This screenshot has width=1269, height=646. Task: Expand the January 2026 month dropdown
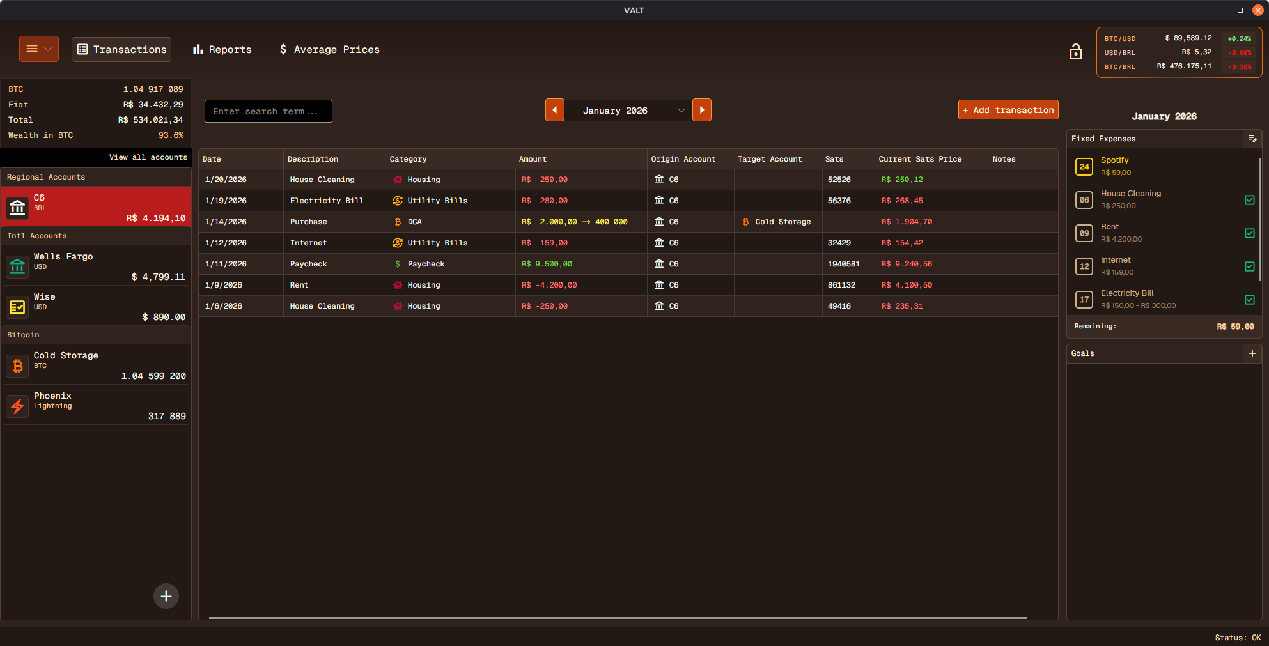(x=681, y=111)
